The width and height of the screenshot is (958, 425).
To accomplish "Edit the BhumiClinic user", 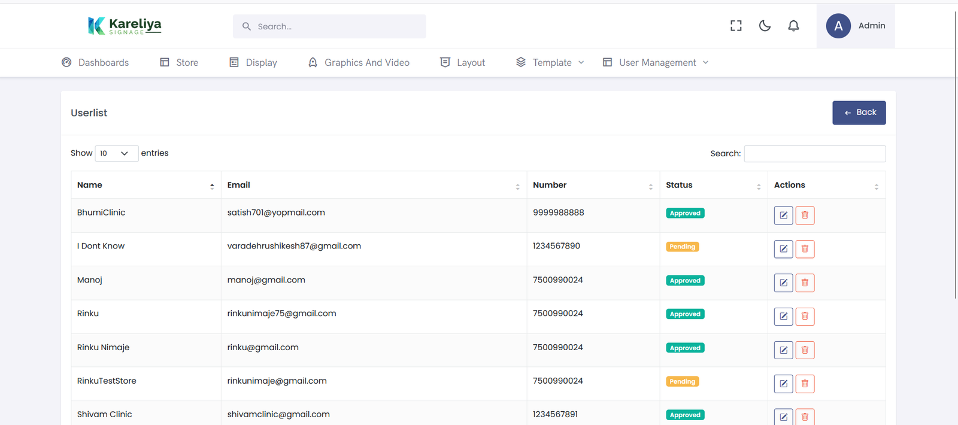I will [784, 215].
